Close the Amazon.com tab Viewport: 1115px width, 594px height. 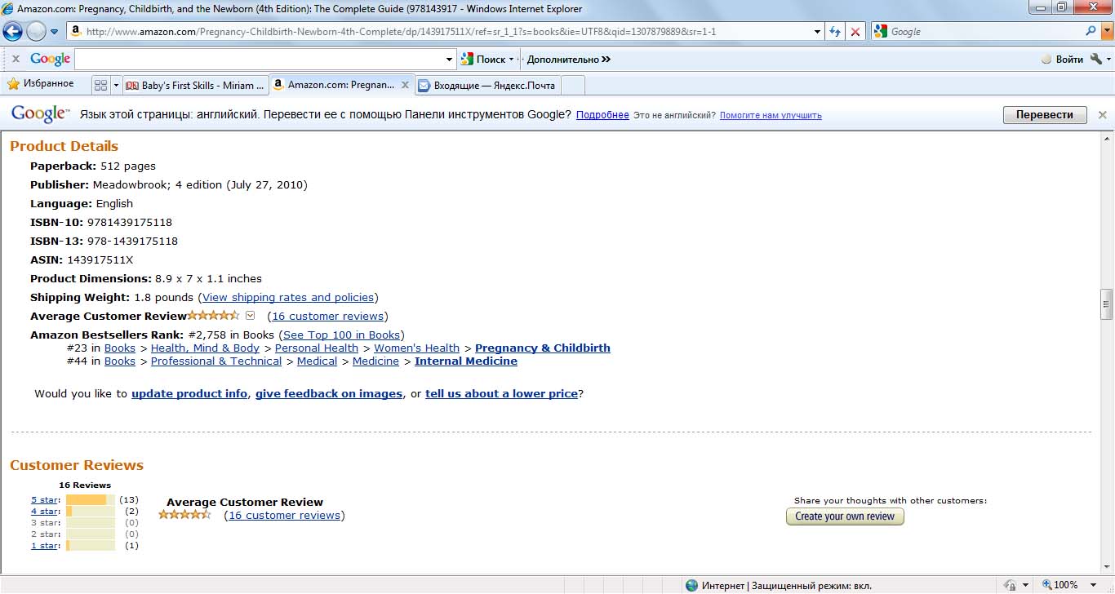pyautogui.click(x=405, y=85)
